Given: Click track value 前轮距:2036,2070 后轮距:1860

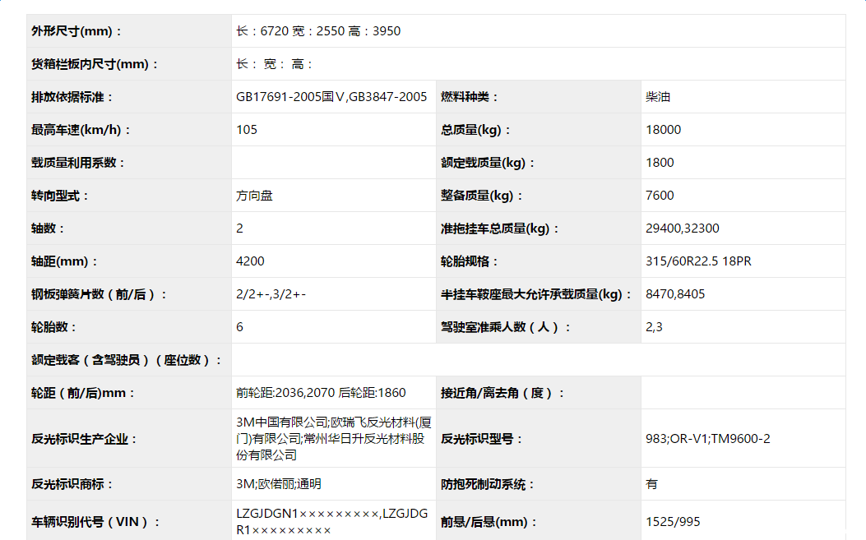Looking at the screenshot, I should (321, 393).
